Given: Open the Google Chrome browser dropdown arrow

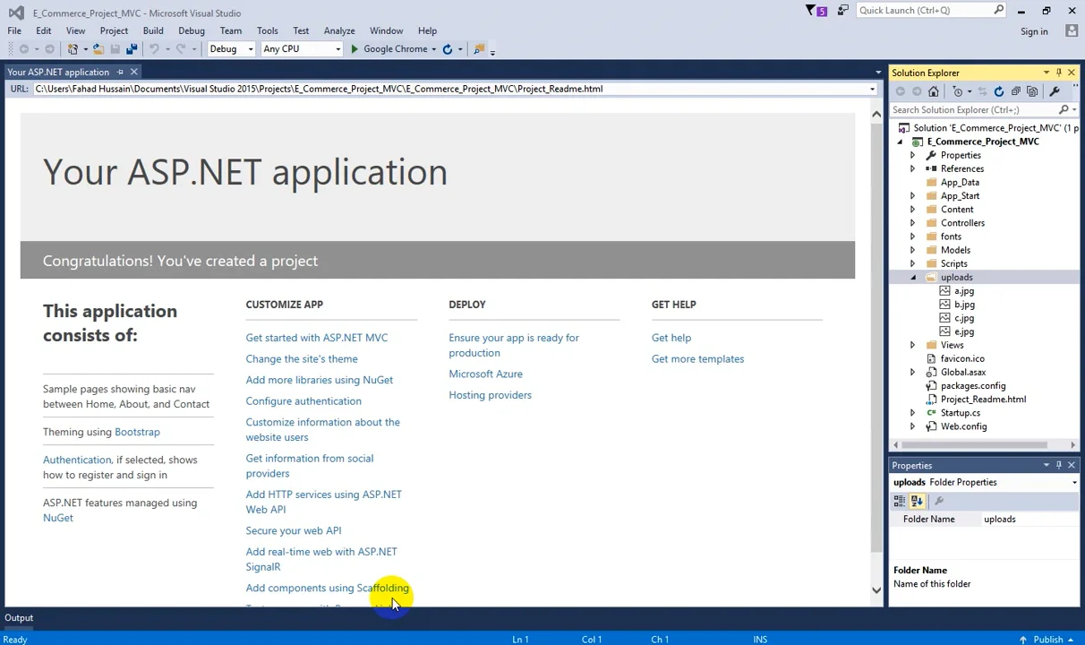Looking at the screenshot, I should pos(433,49).
